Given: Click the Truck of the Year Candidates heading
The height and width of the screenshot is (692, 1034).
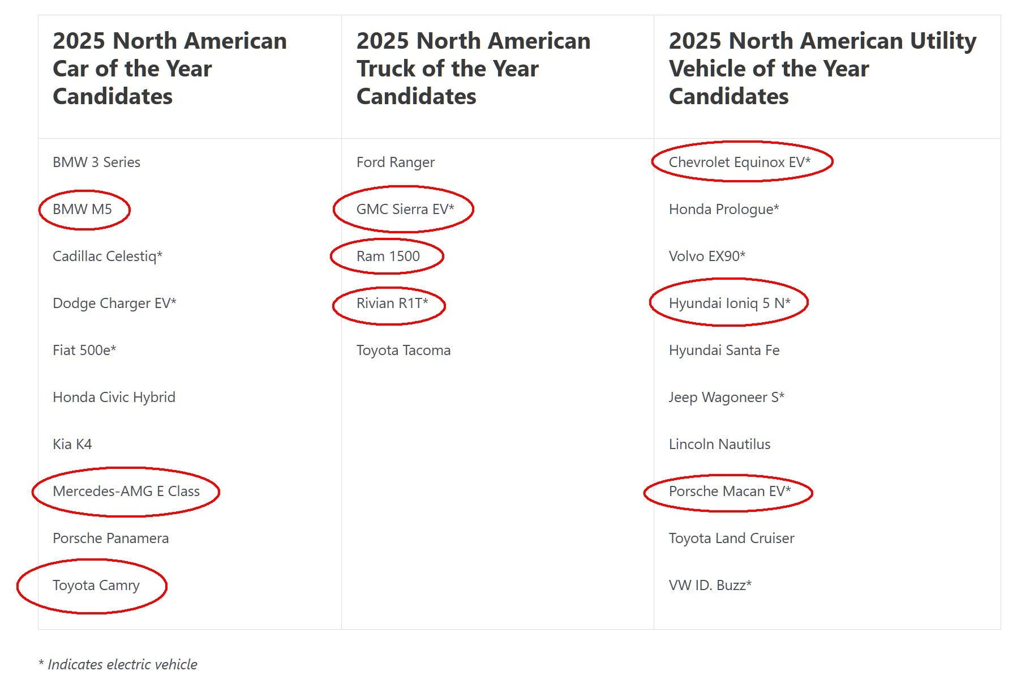Looking at the screenshot, I should click(x=473, y=69).
